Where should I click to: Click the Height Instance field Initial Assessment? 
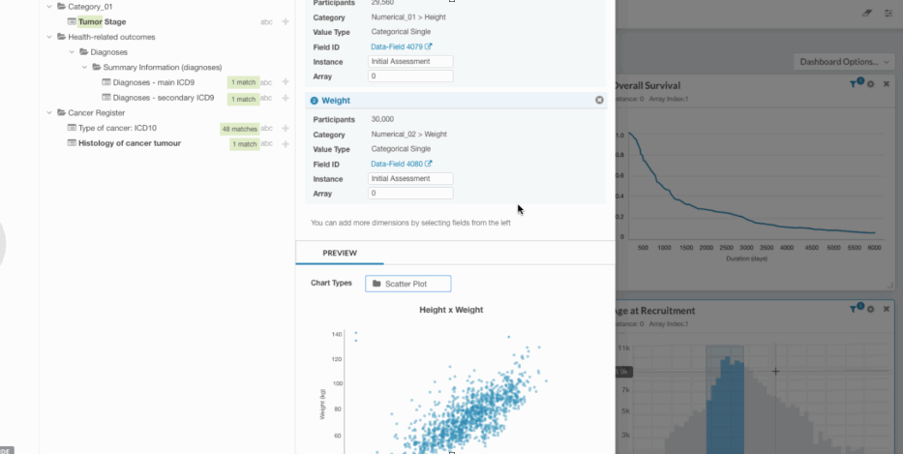pos(410,62)
